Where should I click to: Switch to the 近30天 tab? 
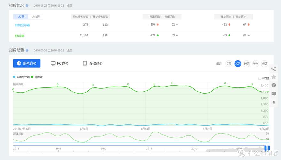pyautogui.click(x=36, y=17)
